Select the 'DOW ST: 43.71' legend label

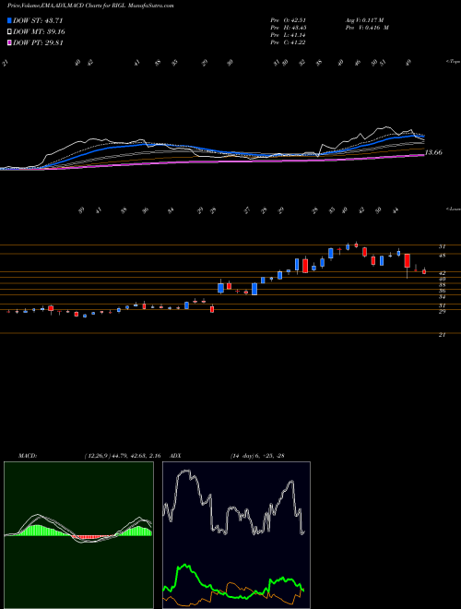click(38, 20)
